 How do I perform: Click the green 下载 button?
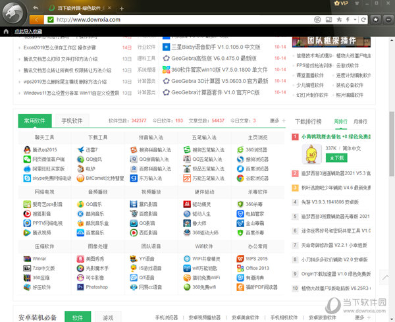point(336,158)
